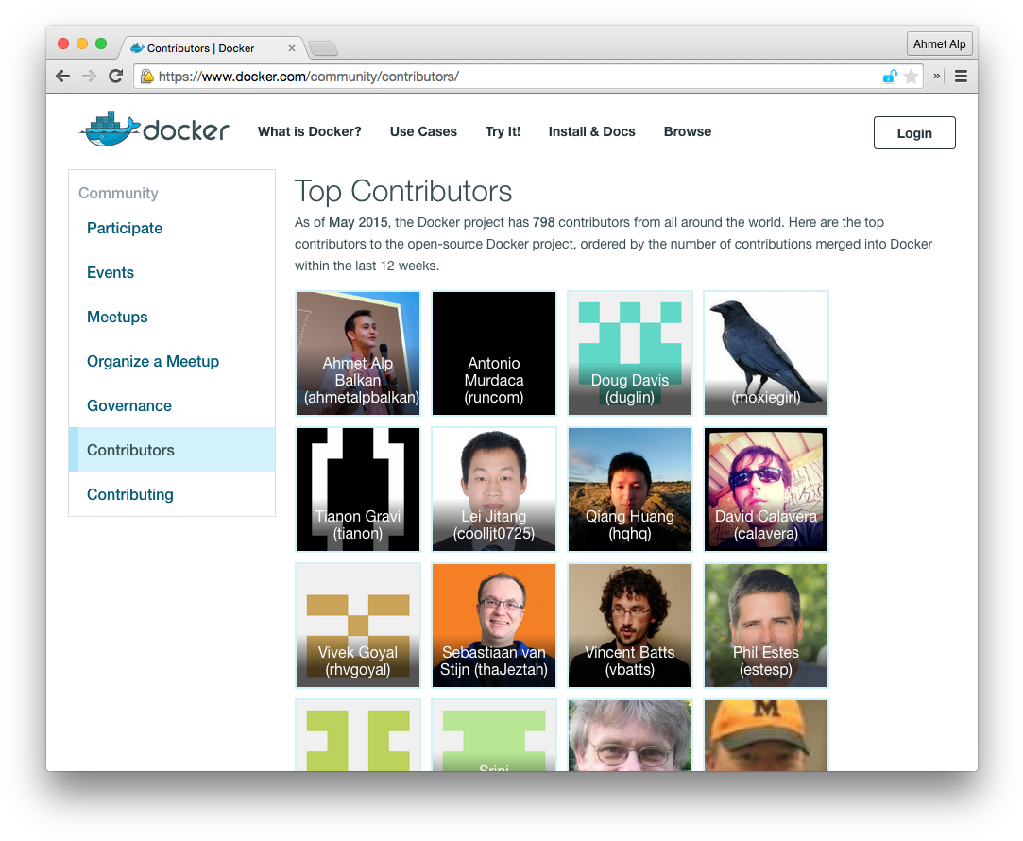This screenshot has width=1023, height=841.
Task: Select Governance in the Community sidebar
Action: click(x=129, y=405)
